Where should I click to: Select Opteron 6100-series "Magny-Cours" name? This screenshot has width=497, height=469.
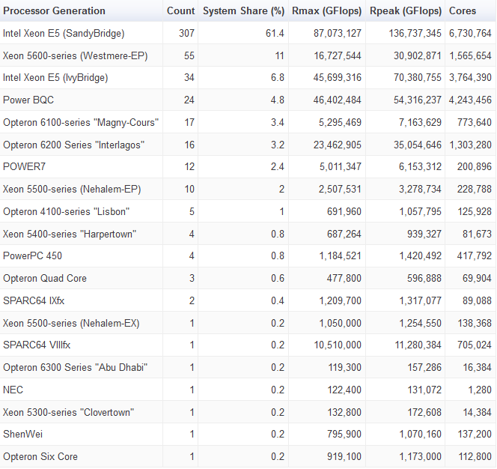(x=81, y=122)
